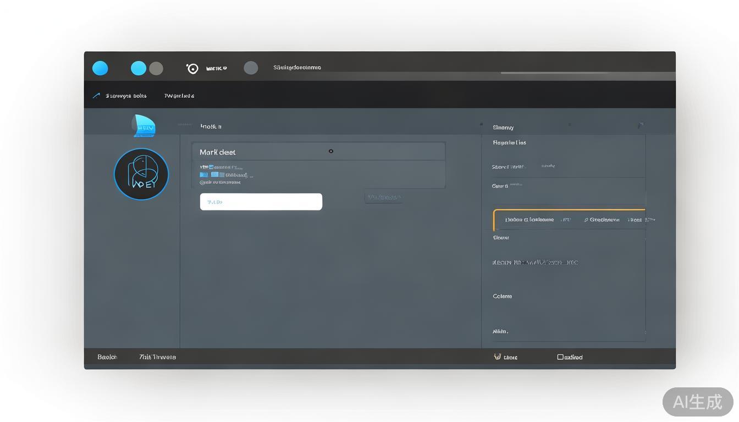
Task: Click the faded gray button right of white field
Action: (x=383, y=197)
